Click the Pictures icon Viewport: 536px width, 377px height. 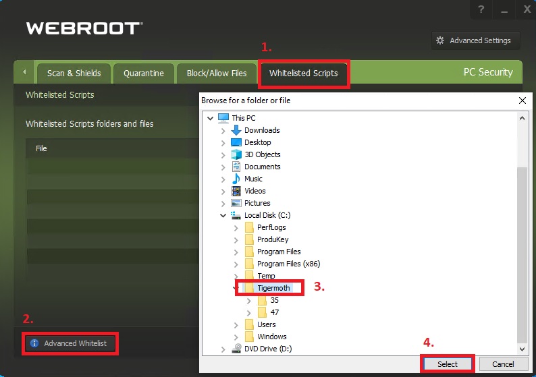tap(236, 203)
